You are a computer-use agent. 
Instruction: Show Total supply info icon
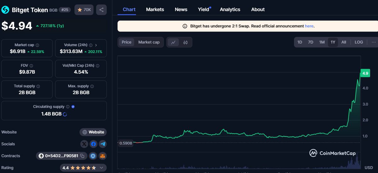coord(38,86)
